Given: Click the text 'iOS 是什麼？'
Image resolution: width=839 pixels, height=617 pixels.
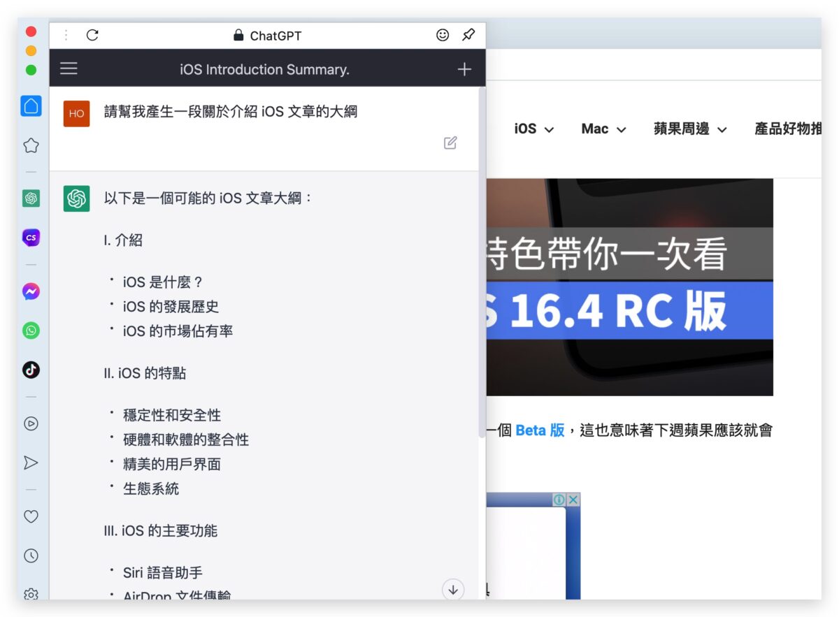Looking at the screenshot, I should 164,282.
